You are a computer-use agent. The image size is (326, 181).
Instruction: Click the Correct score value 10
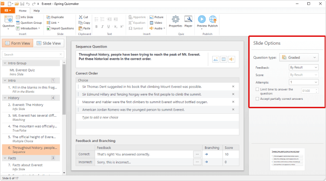pyautogui.click(x=227, y=154)
